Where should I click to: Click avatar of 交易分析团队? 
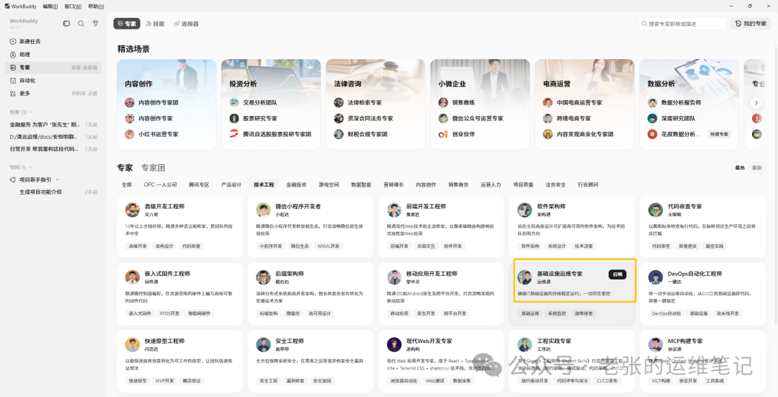(x=234, y=103)
